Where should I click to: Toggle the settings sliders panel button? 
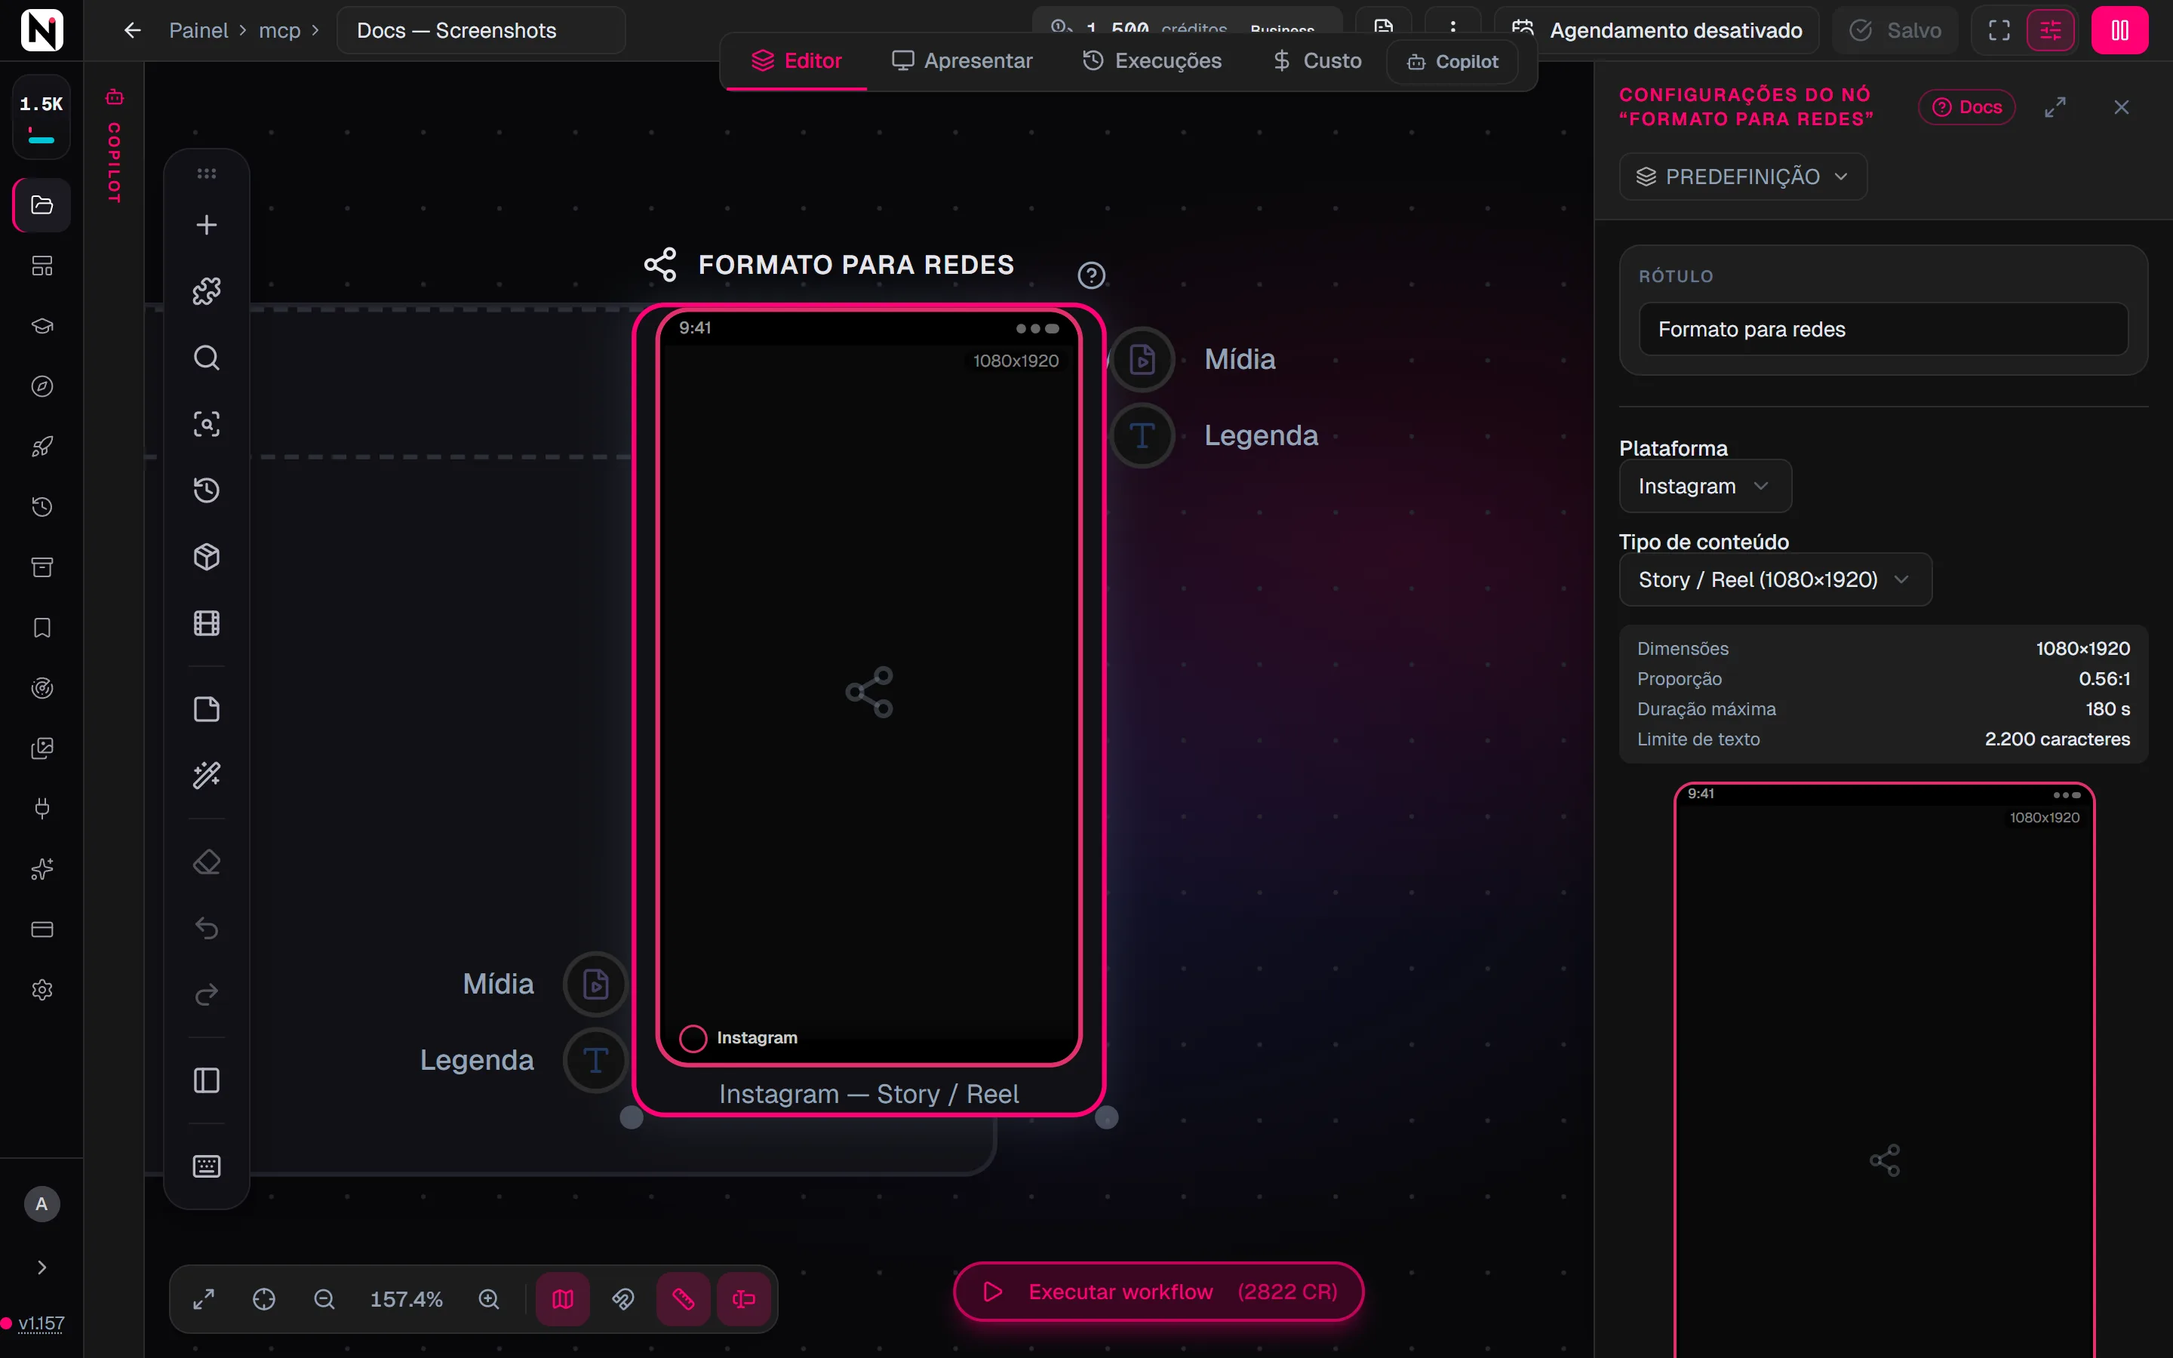[x=2051, y=30]
